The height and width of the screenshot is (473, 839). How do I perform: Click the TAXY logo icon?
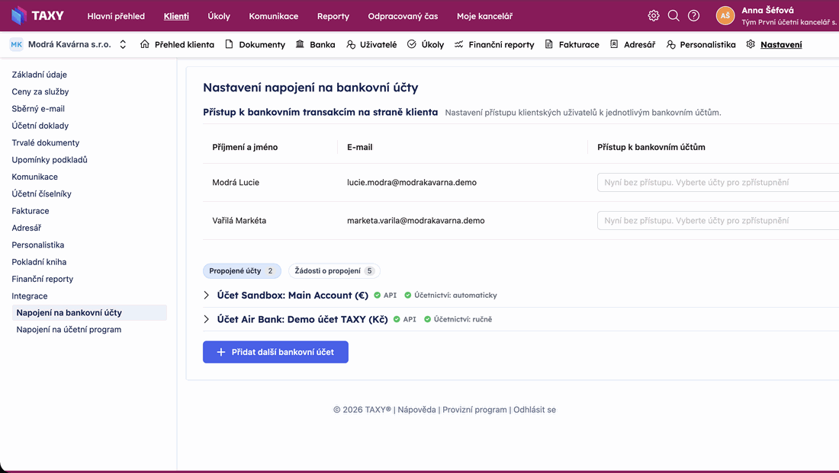click(19, 15)
